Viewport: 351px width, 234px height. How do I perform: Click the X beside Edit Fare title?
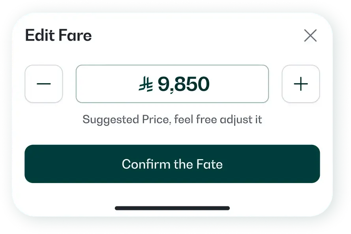310,36
